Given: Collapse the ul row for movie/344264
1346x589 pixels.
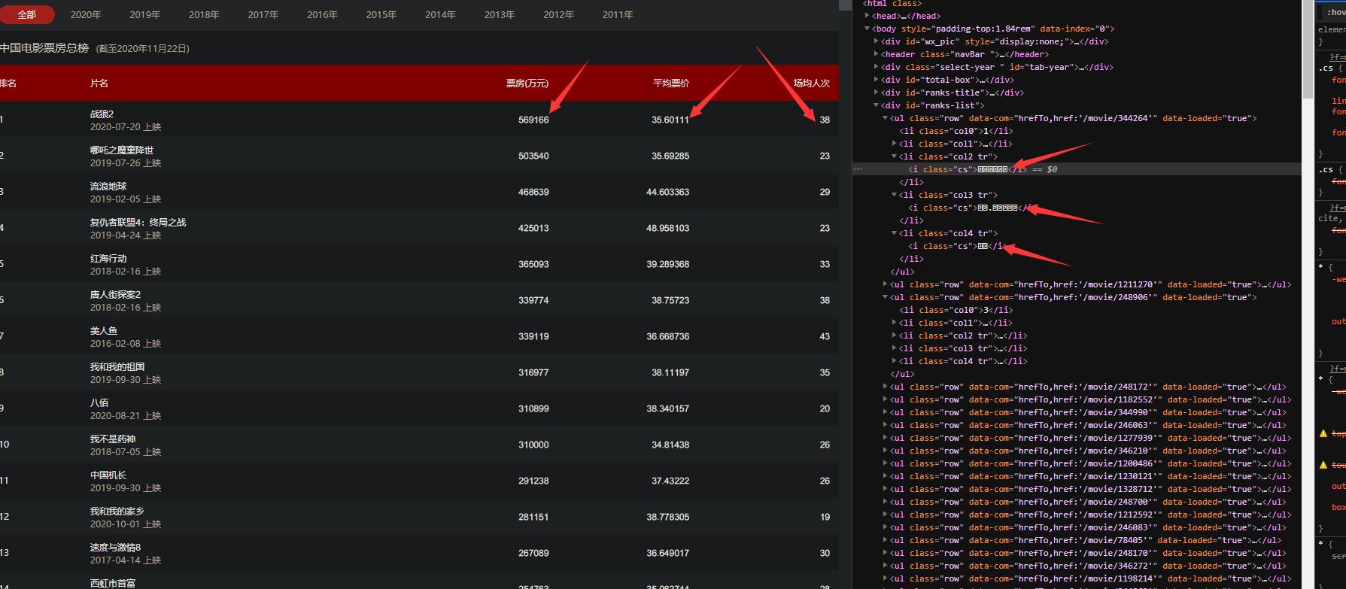Looking at the screenshot, I should pos(886,118).
